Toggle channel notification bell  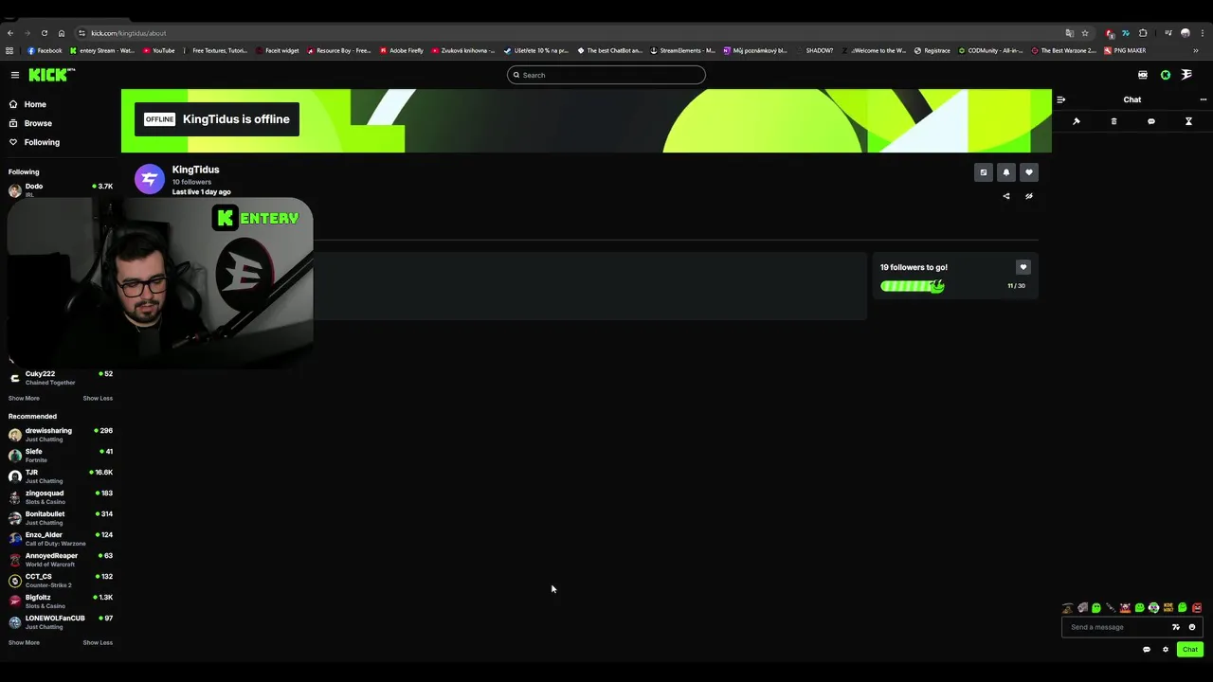coord(1006,172)
